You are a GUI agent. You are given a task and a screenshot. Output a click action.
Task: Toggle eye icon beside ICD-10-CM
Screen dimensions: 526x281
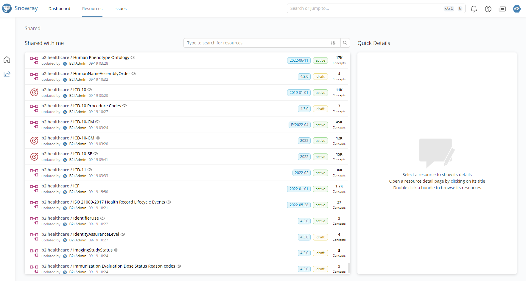[97, 122]
